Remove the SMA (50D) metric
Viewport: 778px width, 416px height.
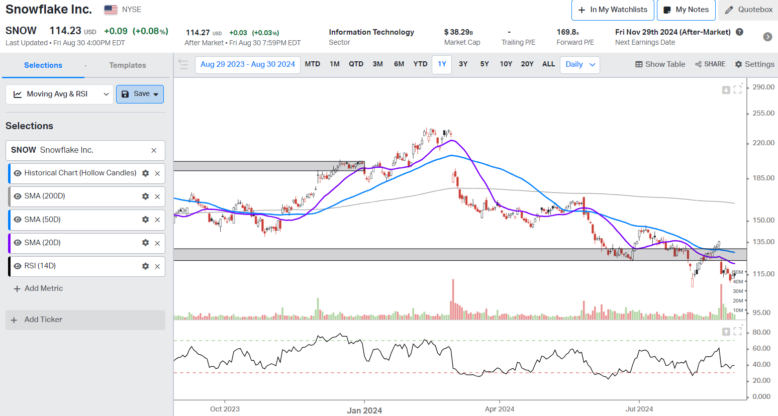[x=157, y=220]
